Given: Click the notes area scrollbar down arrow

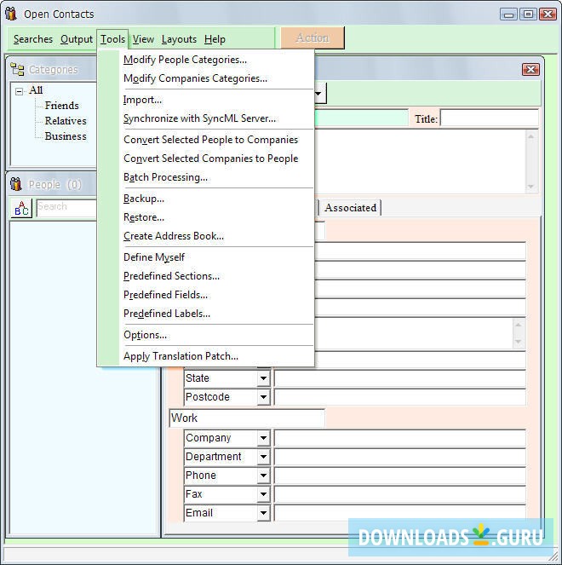Looking at the screenshot, I should tap(530, 187).
